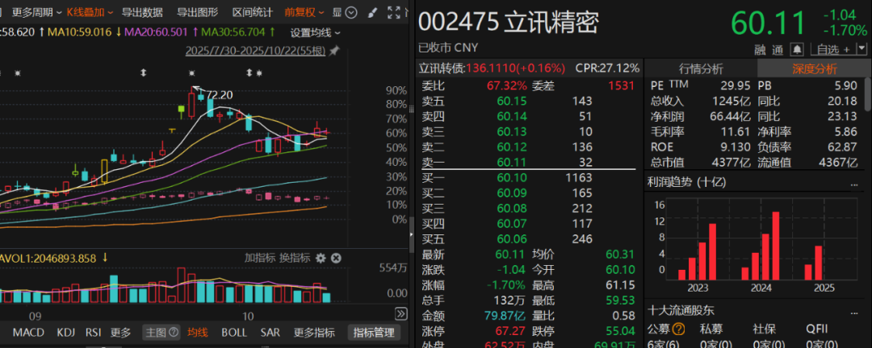
Task: Close the volume indicator panel
Action: [336, 258]
